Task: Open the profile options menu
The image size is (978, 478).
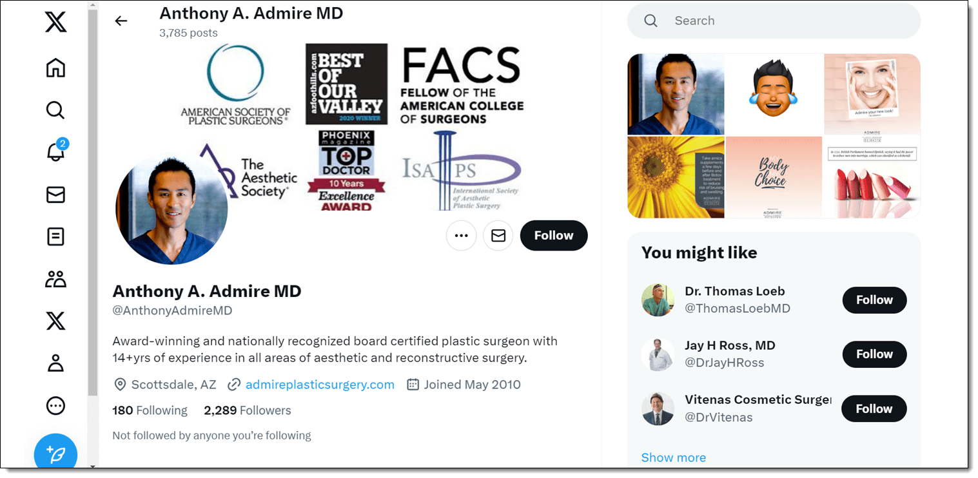Action: (x=461, y=235)
